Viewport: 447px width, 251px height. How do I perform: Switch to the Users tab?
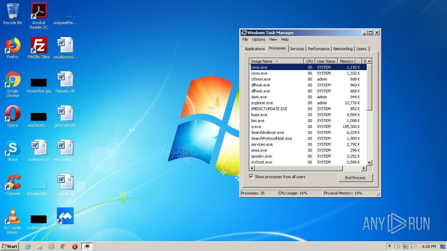pyautogui.click(x=361, y=49)
